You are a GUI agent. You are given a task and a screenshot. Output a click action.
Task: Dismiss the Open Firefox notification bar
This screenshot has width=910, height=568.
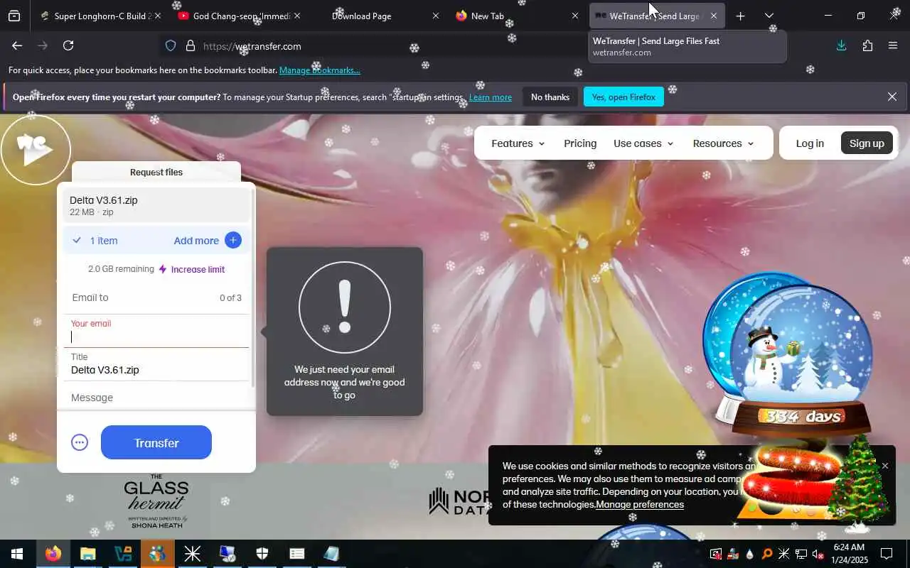click(x=892, y=97)
